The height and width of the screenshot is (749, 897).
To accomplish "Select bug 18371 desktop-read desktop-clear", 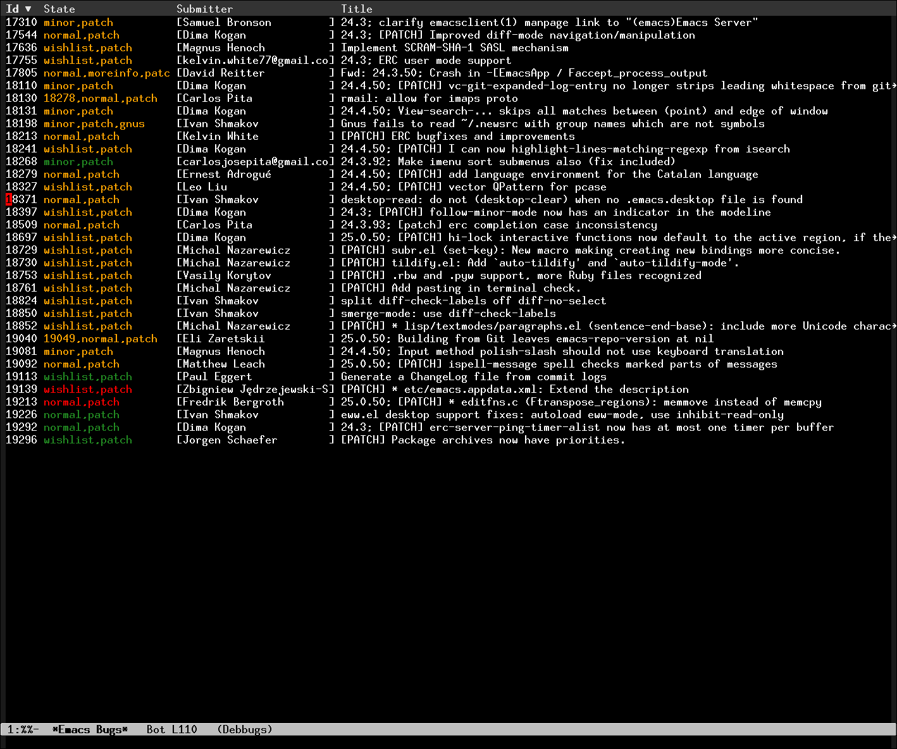I will (x=448, y=199).
